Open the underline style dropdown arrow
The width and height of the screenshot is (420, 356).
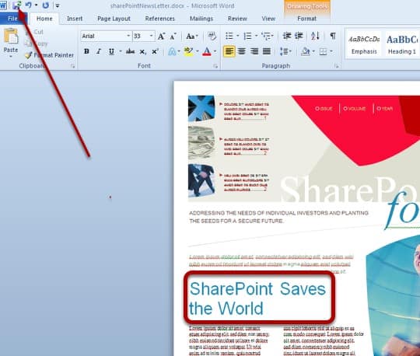point(121,51)
